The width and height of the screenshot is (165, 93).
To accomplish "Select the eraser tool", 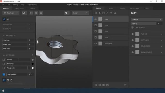I will tap(8, 19).
